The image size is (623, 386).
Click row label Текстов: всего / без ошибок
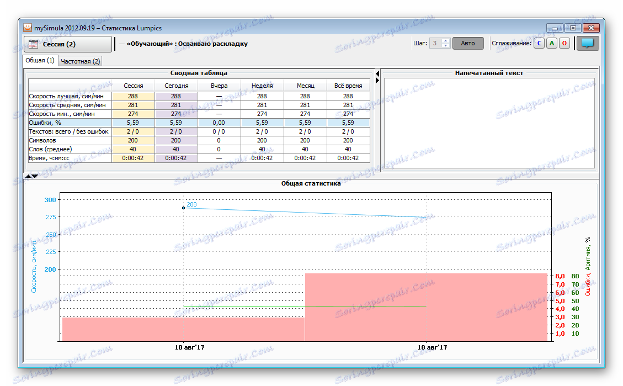70,131
